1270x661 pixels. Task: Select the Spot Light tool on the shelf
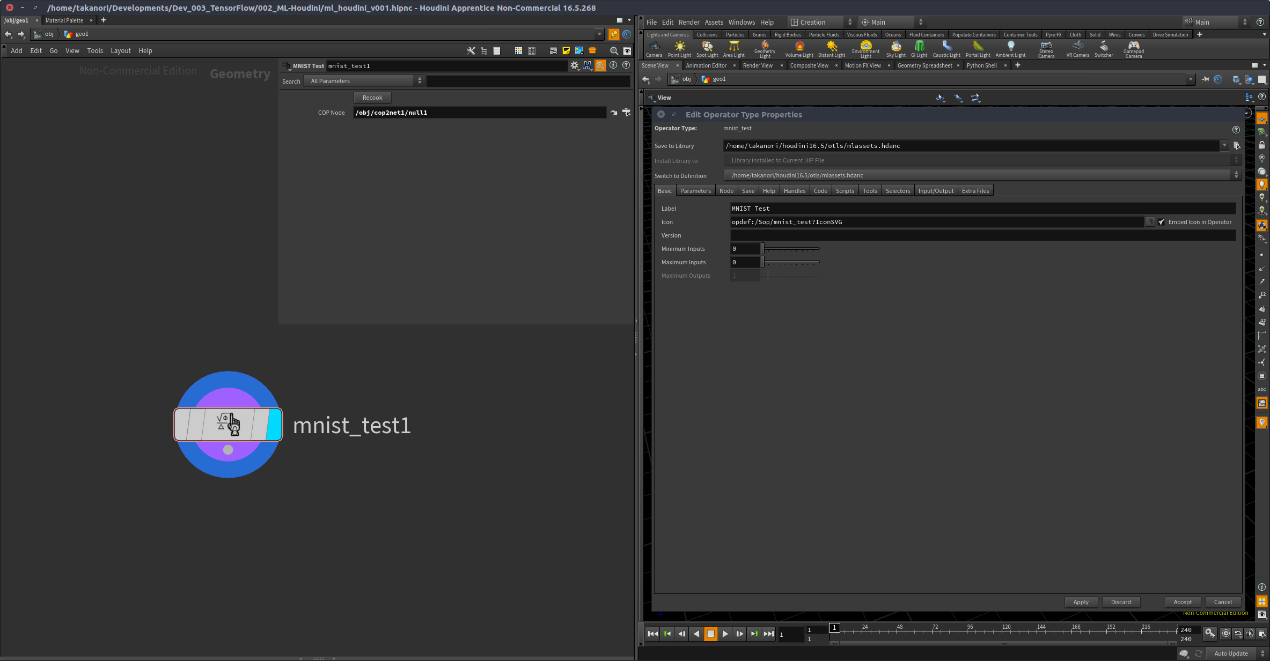pos(707,49)
